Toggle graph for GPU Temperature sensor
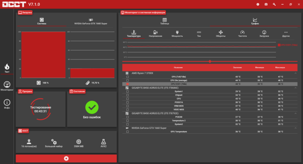 tap(127, 132)
